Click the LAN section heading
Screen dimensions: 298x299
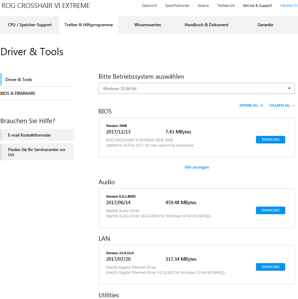pyautogui.click(x=104, y=239)
